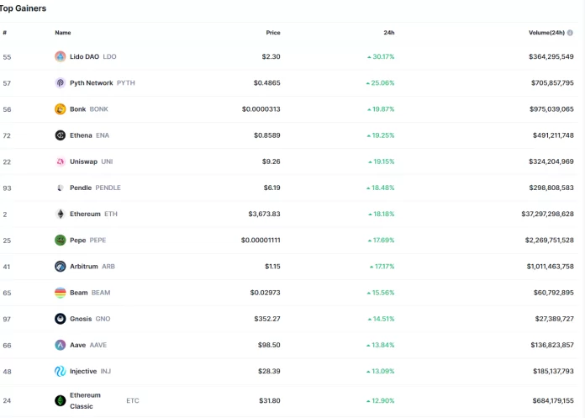Sort by the Name column header
Image resolution: width=585 pixels, height=418 pixels.
pyautogui.click(x=63, y=33)
